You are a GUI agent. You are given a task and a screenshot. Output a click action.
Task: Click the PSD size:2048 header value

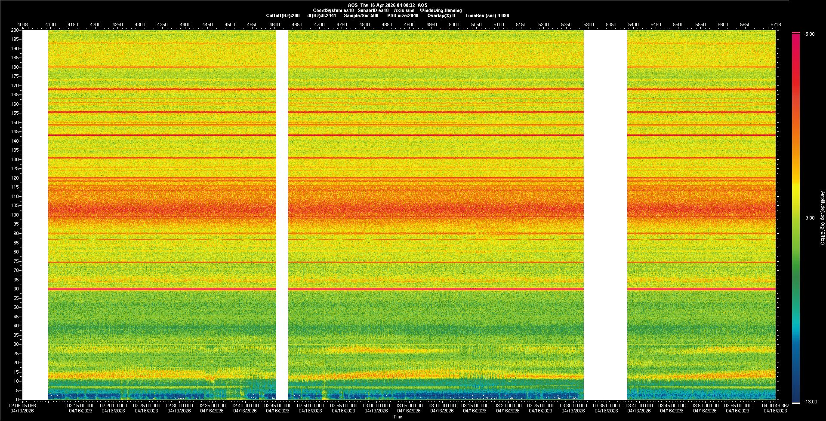(x=402, y=15)
